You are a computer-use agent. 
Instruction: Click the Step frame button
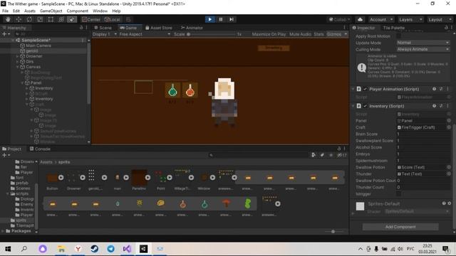pos(232,19)
